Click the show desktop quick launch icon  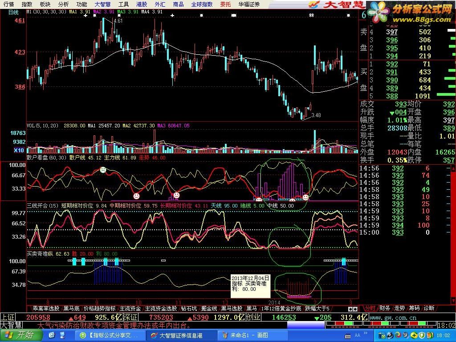(x=61, y=335)
